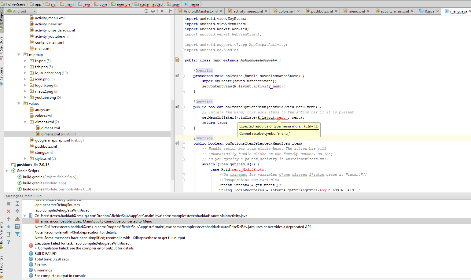
Task: Switch to the activity_menu.xml tab
Action: point(248,11)
